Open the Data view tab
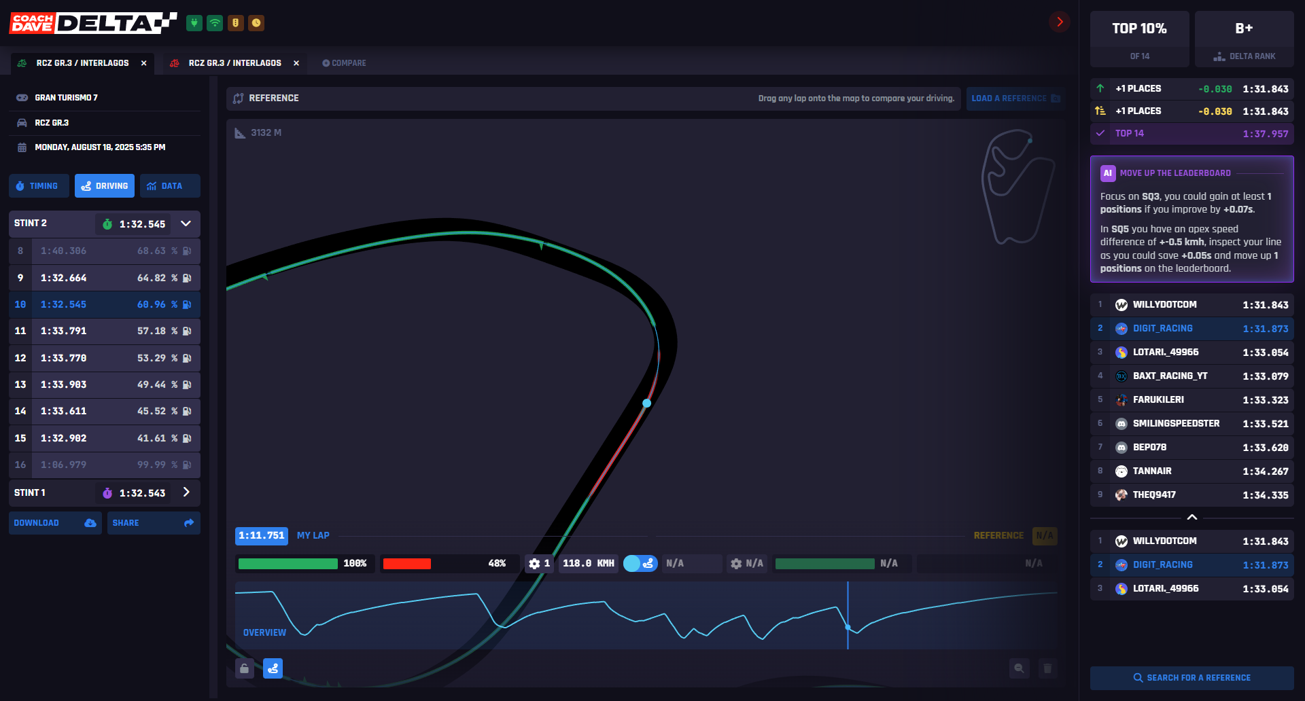This screenshot has height=701, width=1305. point(170,186)
